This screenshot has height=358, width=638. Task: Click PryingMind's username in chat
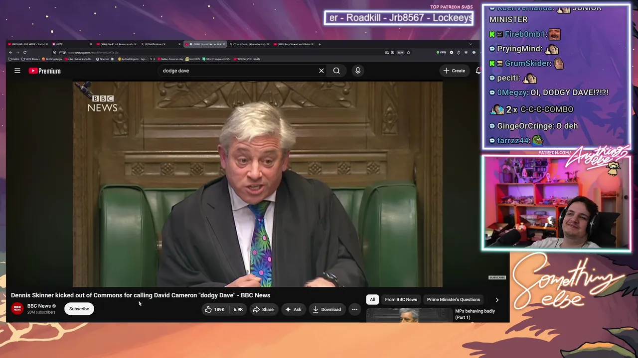[x=519, y=49]
